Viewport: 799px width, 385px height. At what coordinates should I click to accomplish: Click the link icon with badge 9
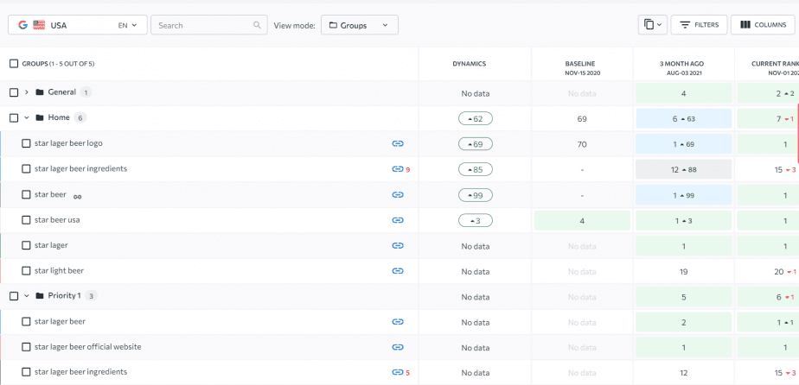[x=398, y=169]
